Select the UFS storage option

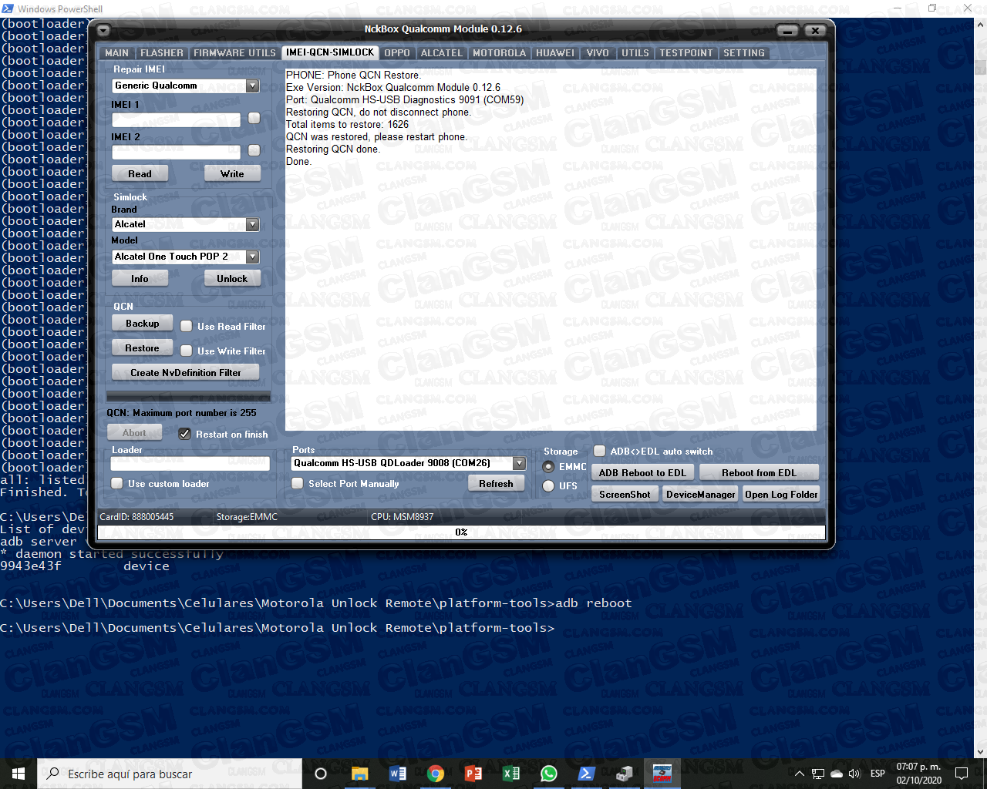549,485
